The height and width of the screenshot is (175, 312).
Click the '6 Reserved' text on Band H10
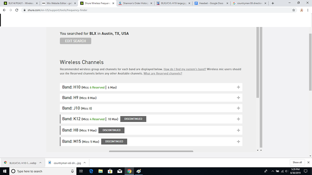tap(97, 88)
